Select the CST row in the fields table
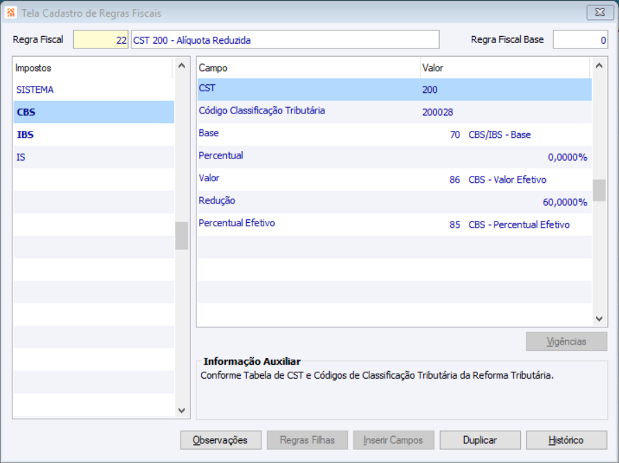 coord(394,89)
